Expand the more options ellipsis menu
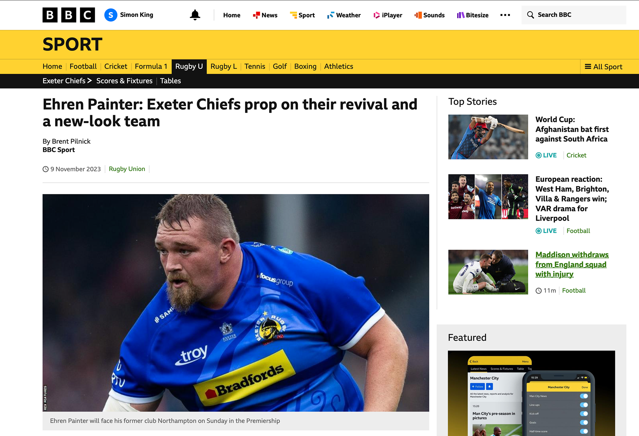Image resolution: width=639 pixels, height=436 pixels. click(505, 15)
